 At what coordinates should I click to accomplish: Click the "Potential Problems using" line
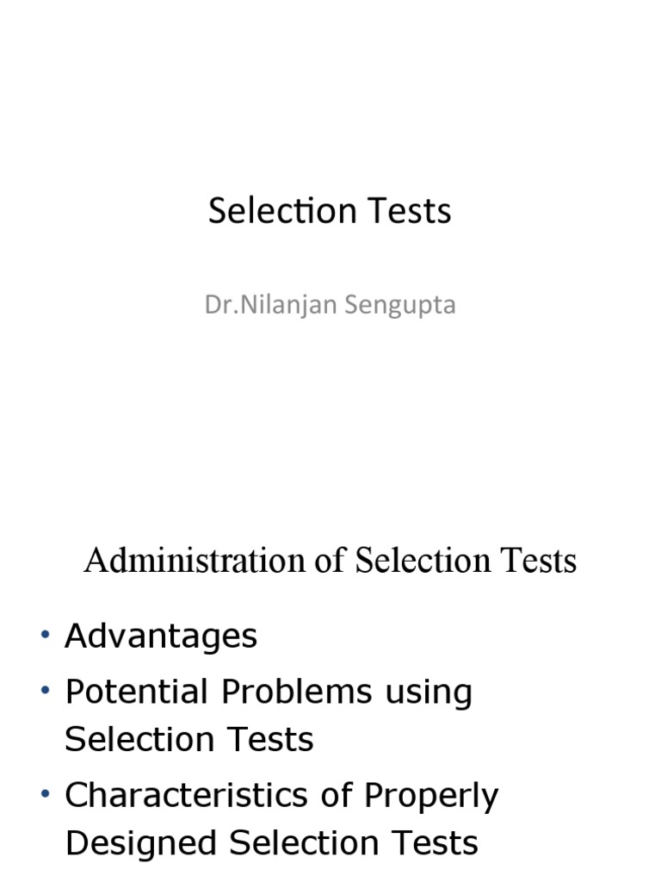tap(269, 692)
